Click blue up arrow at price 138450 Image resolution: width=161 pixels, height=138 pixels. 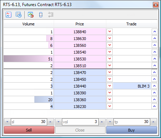tap(154, 79)
